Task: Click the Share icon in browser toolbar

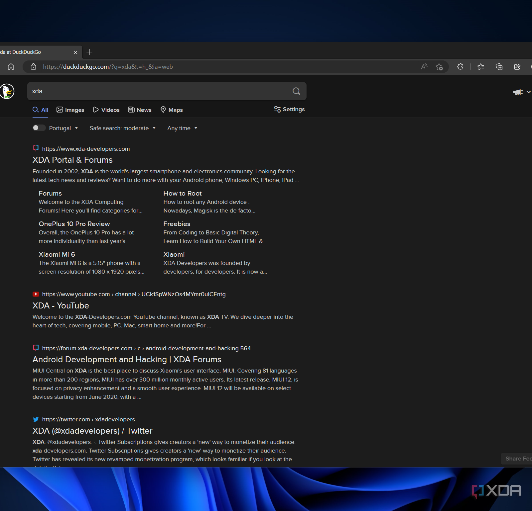Action: point(517,67)
